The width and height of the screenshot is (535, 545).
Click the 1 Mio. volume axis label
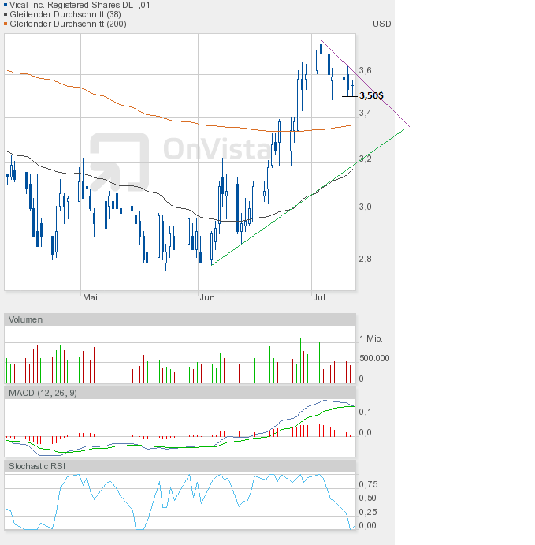[370, 338]
